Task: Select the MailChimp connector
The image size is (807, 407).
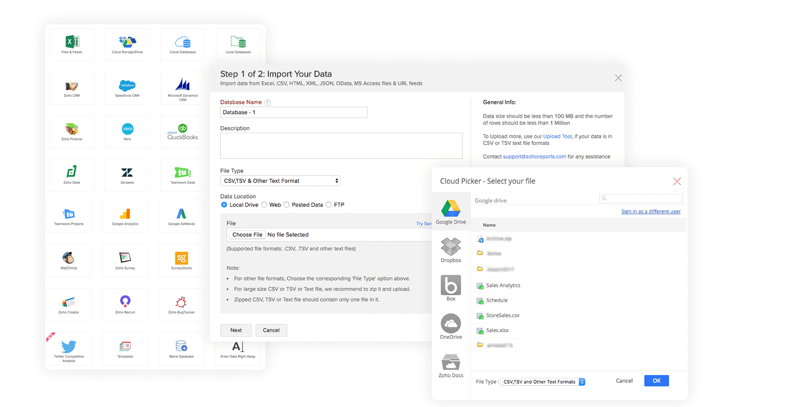Action: [x=69, y=260]
